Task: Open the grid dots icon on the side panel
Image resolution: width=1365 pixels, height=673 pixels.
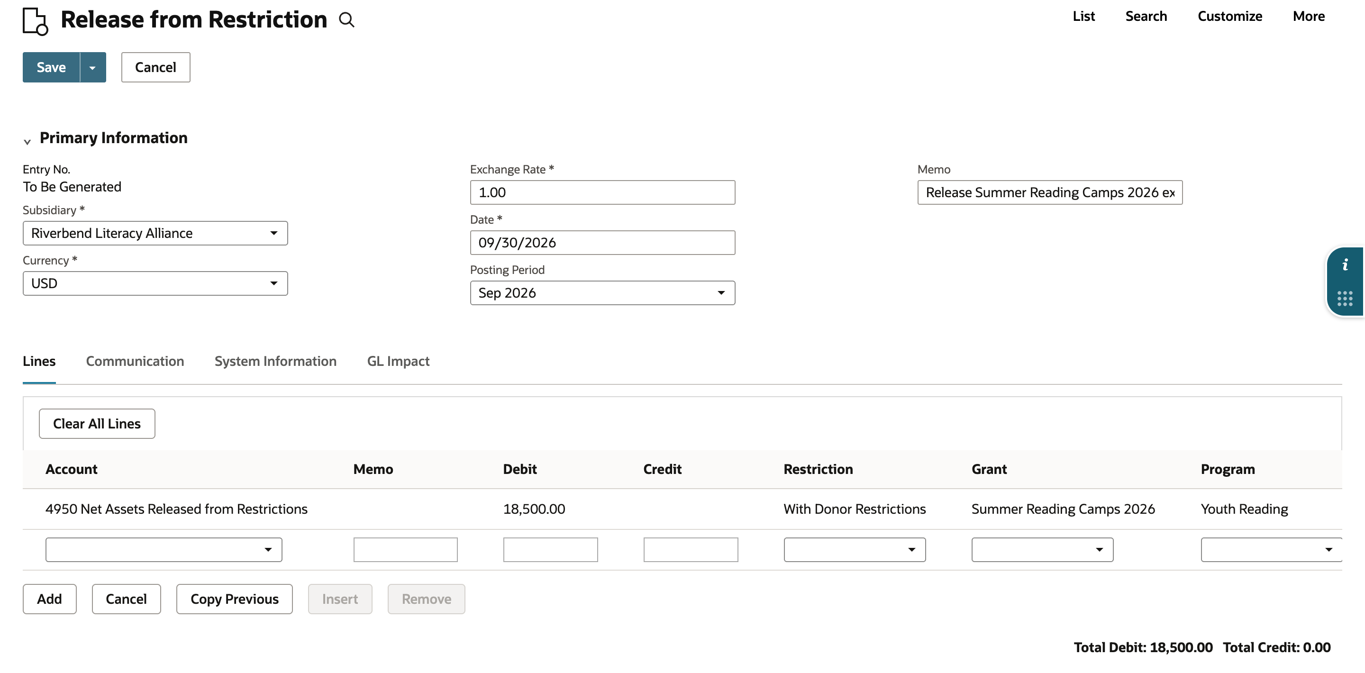Action: coord(1345,298)
